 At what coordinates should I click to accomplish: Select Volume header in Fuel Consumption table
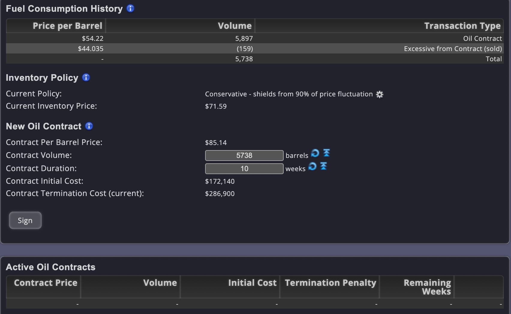(180, 26)
